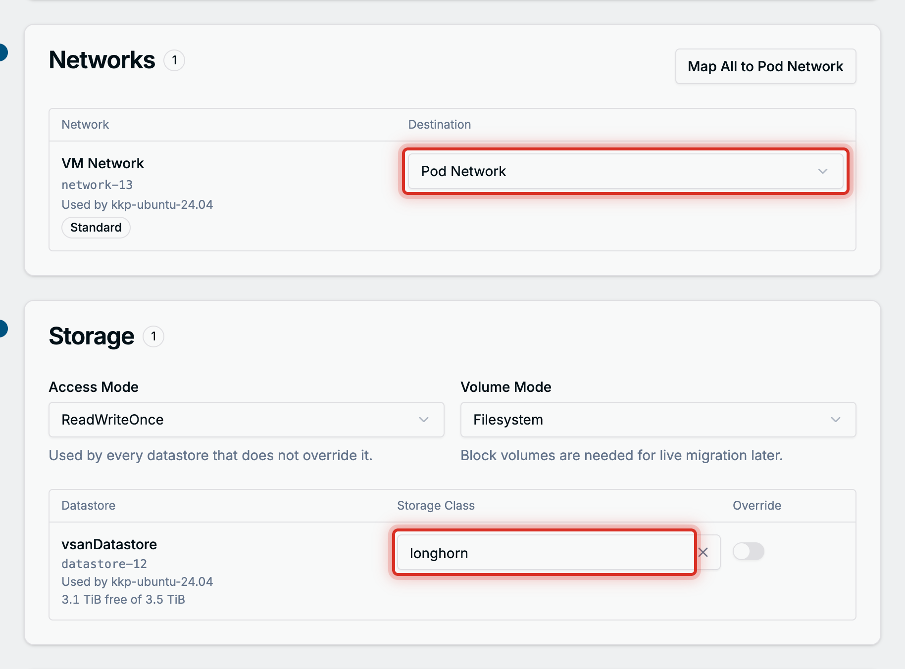Click the Networks count badge

pos(174,60)
